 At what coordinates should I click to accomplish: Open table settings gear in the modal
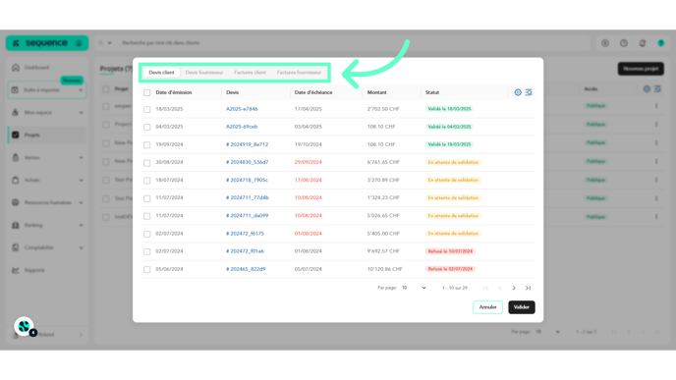[518, 92]
